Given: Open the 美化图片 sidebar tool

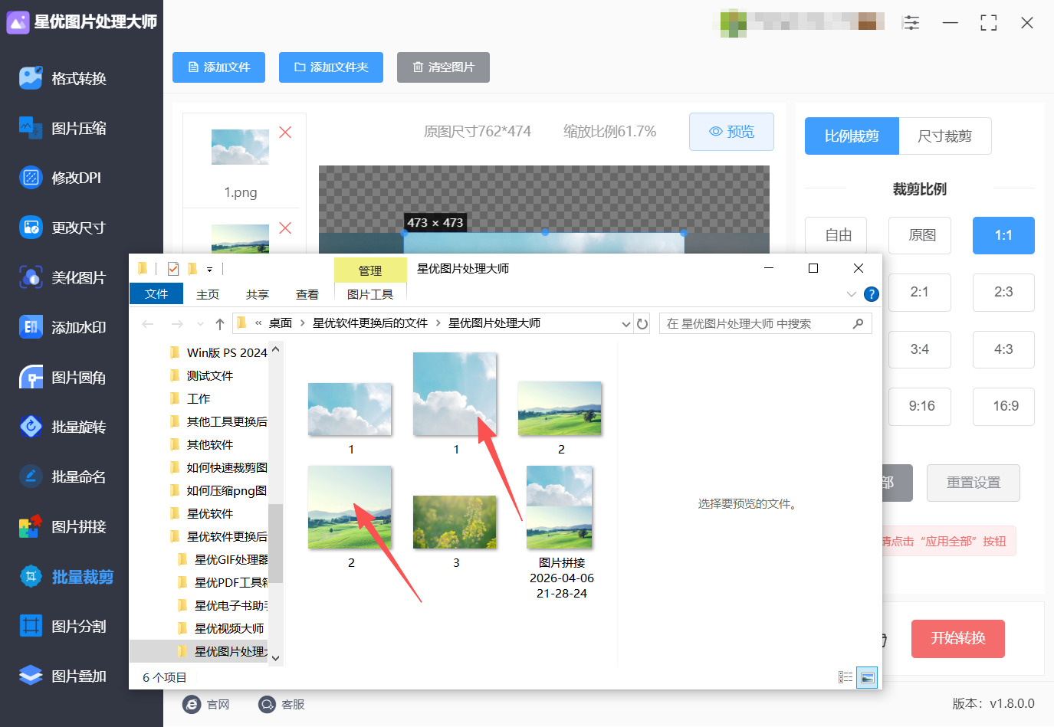Looking at the screenshot, I should tap(63, 277).
